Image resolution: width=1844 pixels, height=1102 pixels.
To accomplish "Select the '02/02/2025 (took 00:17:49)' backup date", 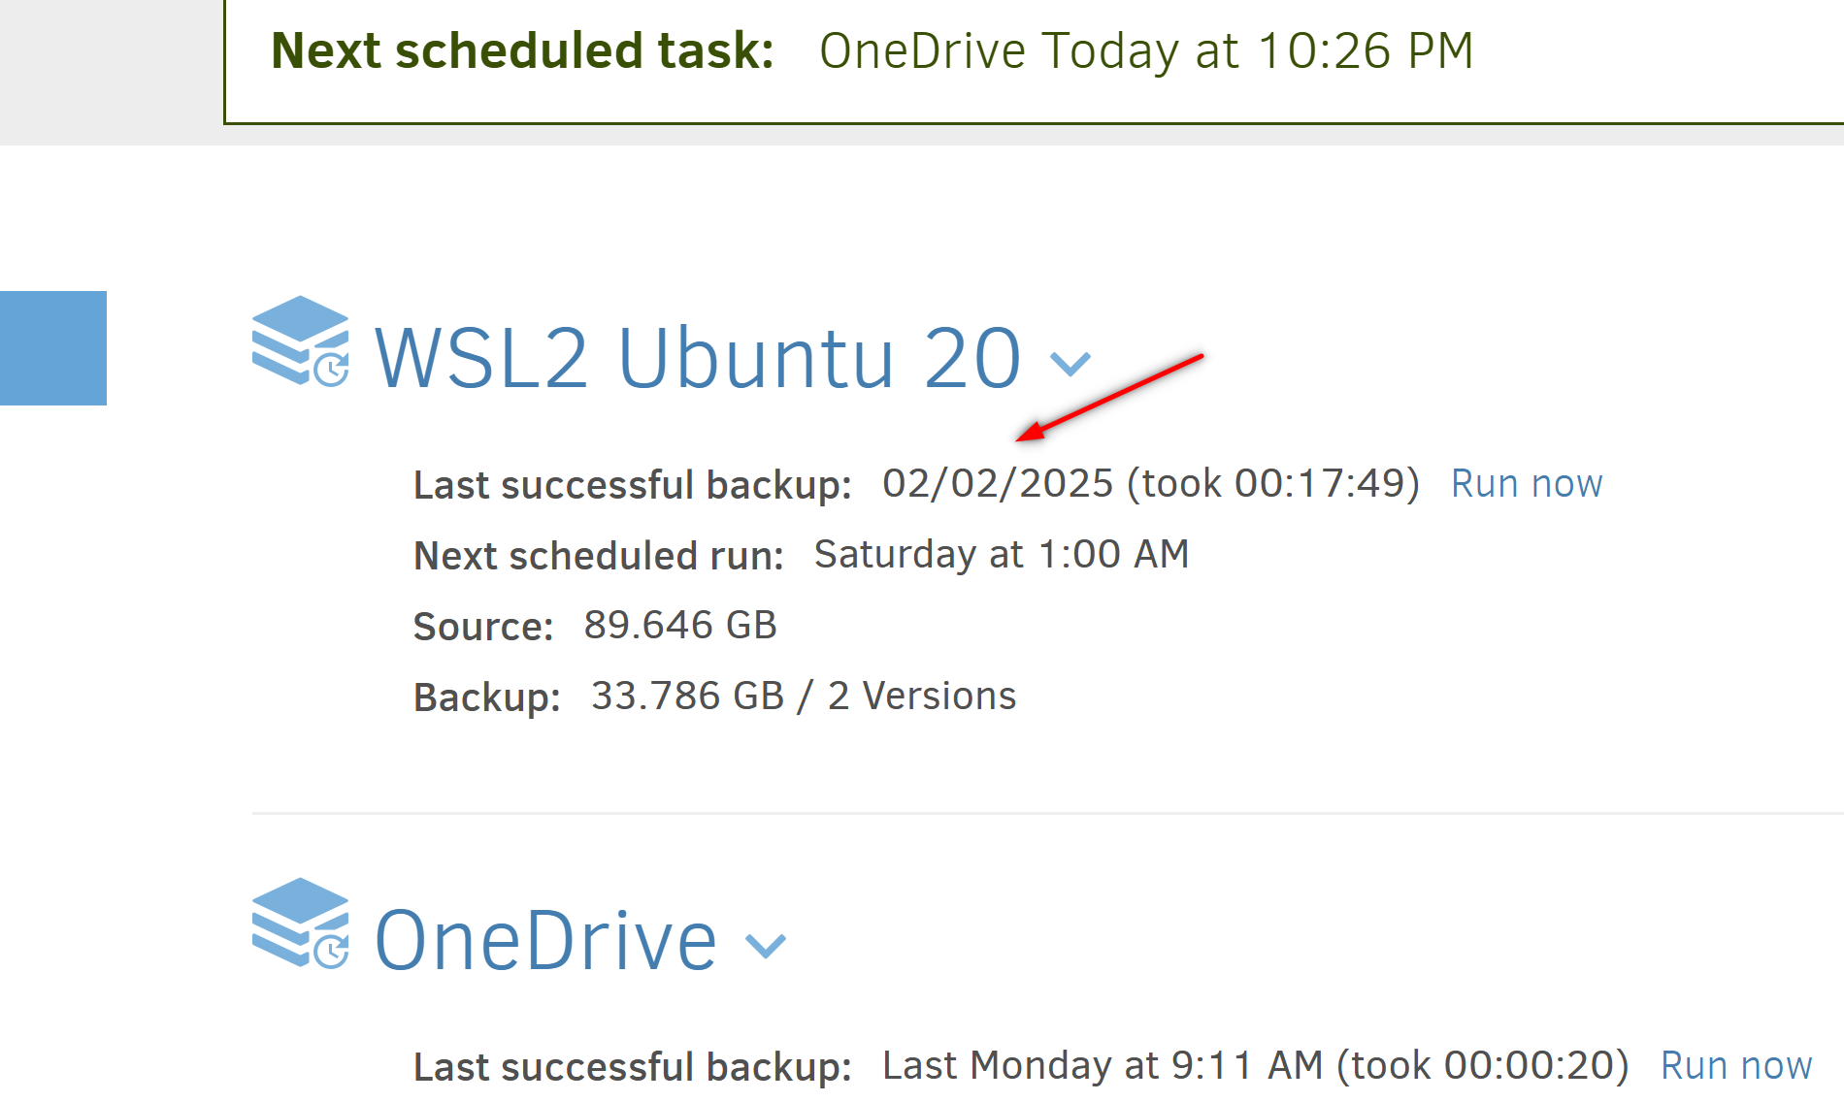I will pos(1151,483).
